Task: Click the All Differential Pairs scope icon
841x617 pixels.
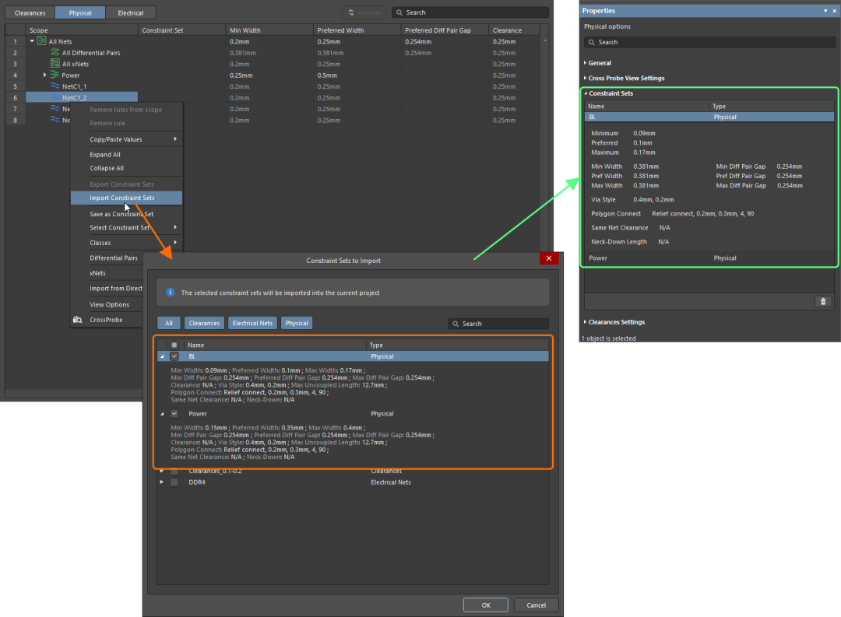Action: [x=55, y=52]
